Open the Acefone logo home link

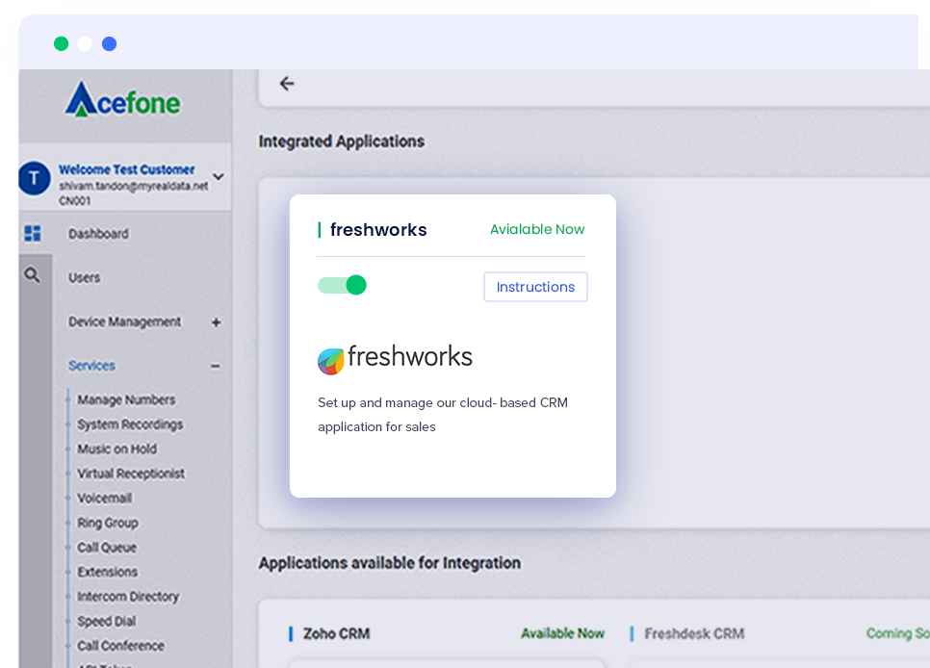coord(123,100)
